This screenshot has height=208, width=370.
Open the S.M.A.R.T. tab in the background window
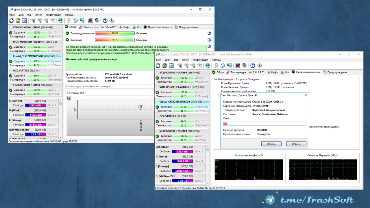coord(108,27)
